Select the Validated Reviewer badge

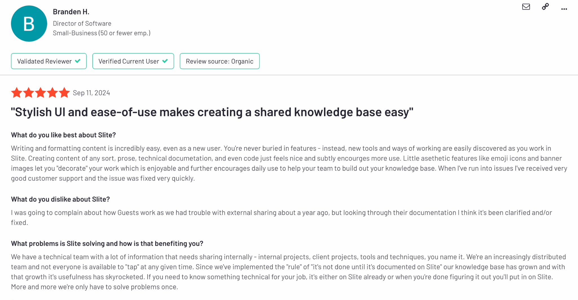[49, 61]
